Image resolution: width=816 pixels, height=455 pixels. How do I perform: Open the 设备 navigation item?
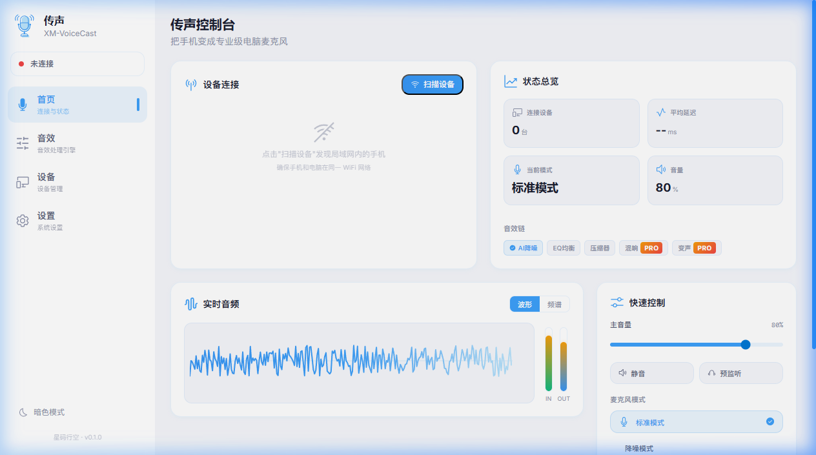(77, 182)
